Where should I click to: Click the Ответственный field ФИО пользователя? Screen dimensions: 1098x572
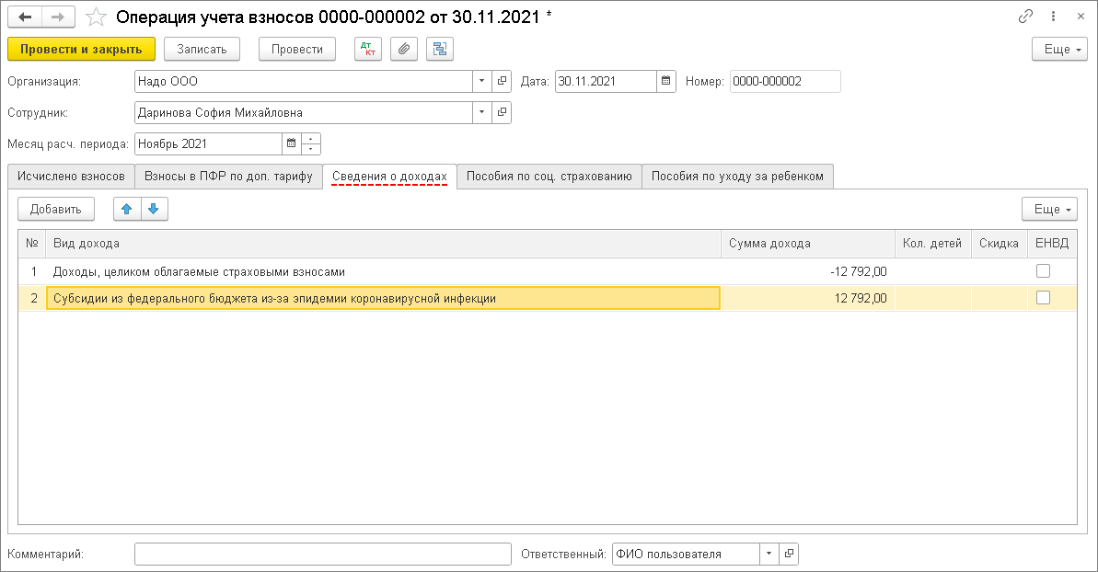pos(686,554)
